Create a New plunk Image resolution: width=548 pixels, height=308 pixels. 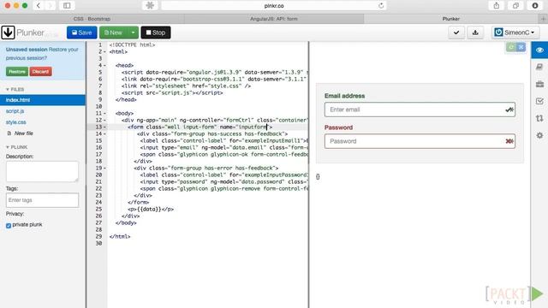tap(114, 33)
